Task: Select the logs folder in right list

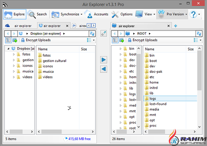Action: pyautogui.click(x=170, y=98)
